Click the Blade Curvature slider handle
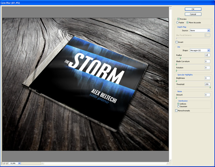 [x=176, y=64]
